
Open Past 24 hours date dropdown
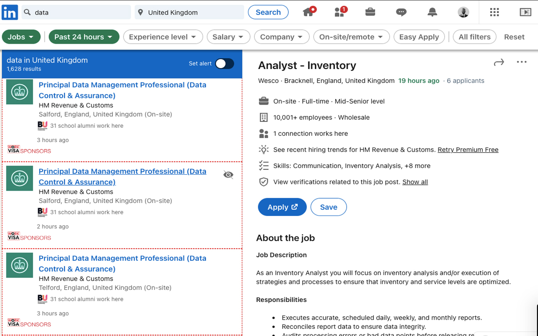click(x=84, y=37)
